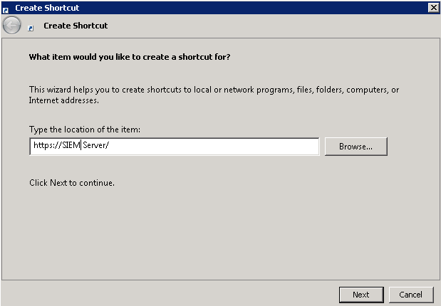Viewport: 441px width, 306px height.
Task: Click the 'What item would you like' heading
Action: 130,57
